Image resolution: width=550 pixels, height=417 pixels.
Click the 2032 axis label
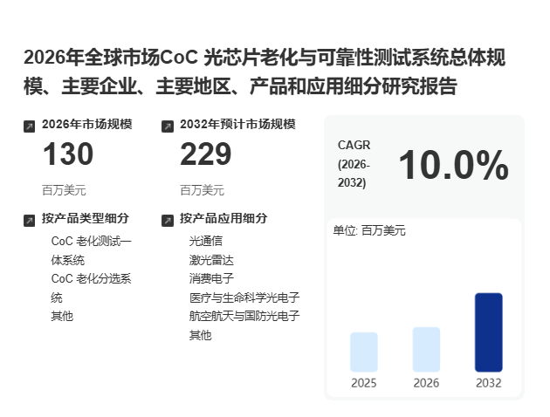point(489,383)
